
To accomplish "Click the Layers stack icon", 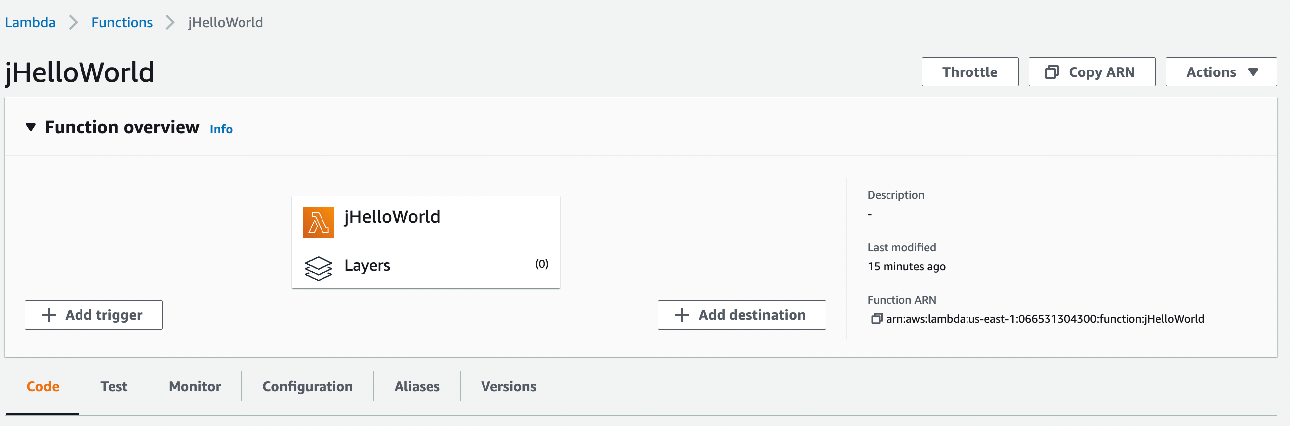I will (318, 268).
